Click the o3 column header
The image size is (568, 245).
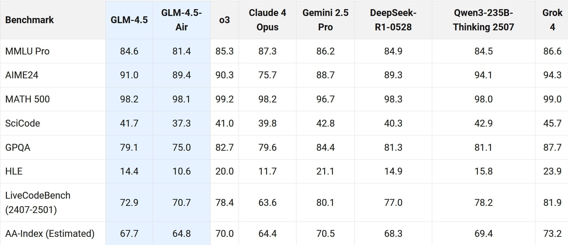pyautogui.click(x=224, y=20)
